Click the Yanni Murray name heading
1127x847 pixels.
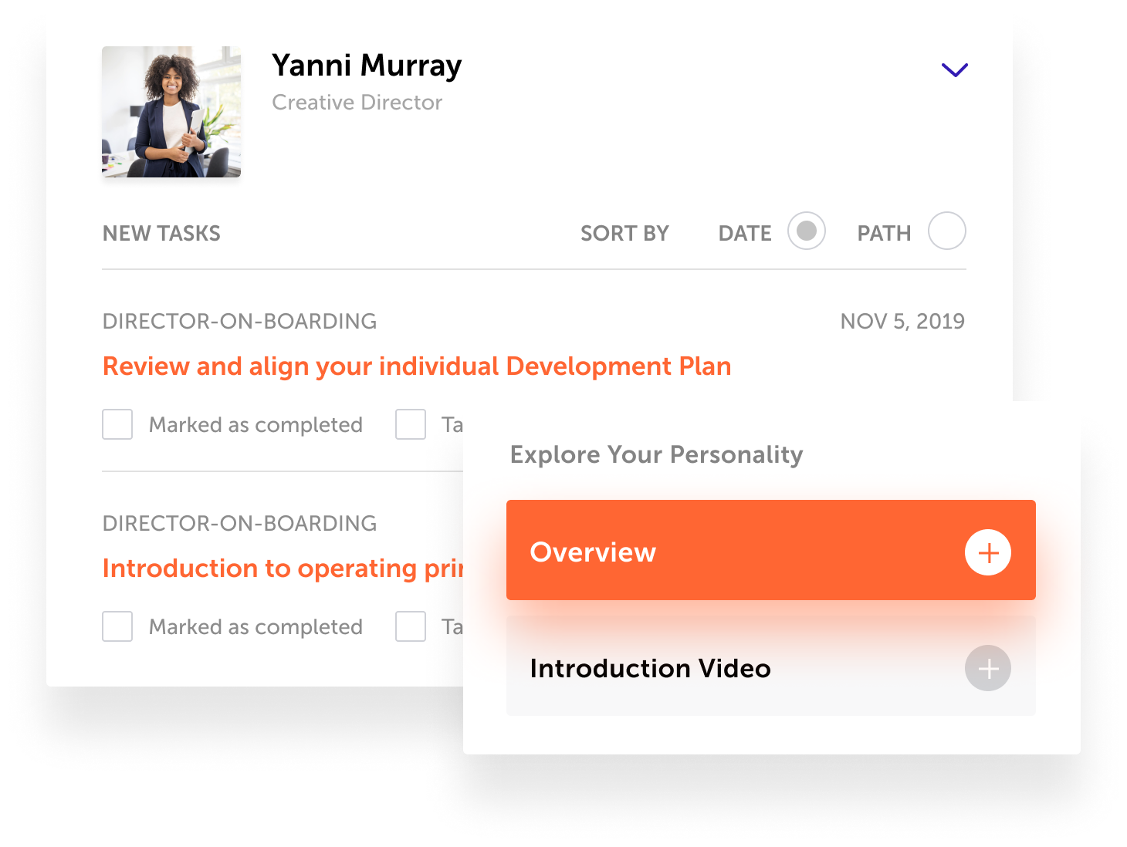[x=367, y=66]
